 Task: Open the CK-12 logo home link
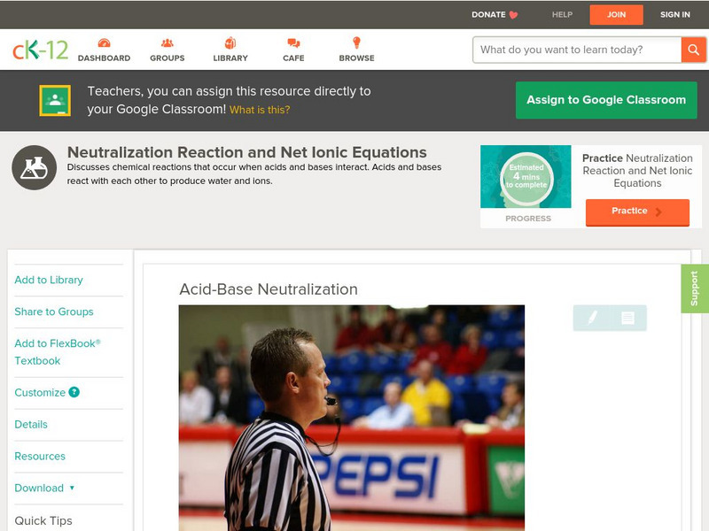pos(40,50)
